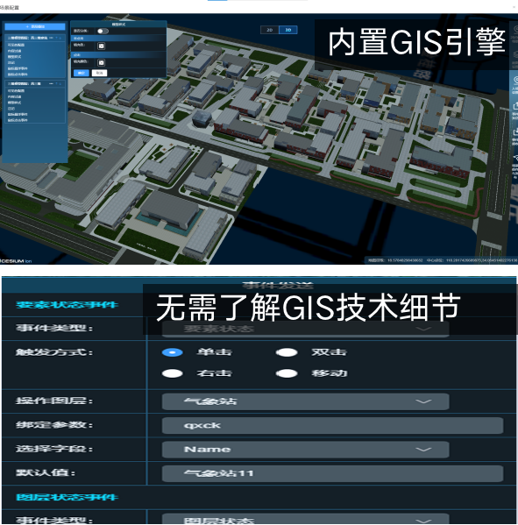This screenshot has height=525, width=518.
Task: Choose the 移动 trigger radio button
Action: point(287,373)
